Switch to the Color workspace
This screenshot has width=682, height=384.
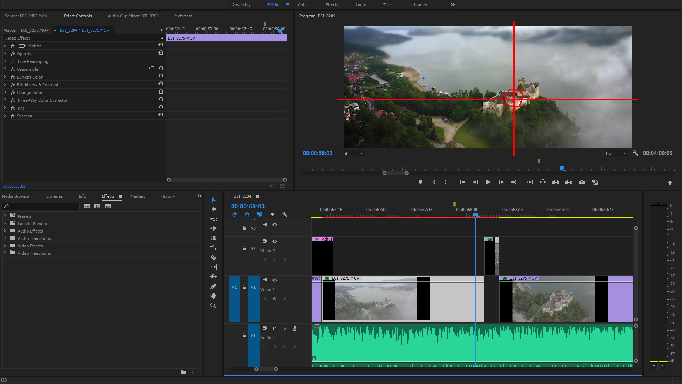pos(303,5)
